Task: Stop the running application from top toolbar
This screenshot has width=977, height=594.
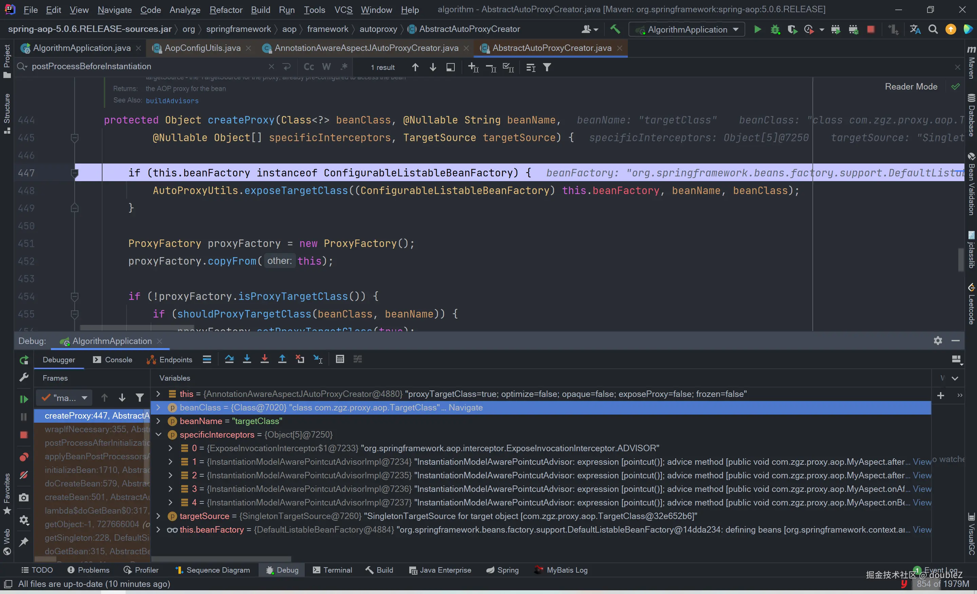Action: [x=871, y=29]
